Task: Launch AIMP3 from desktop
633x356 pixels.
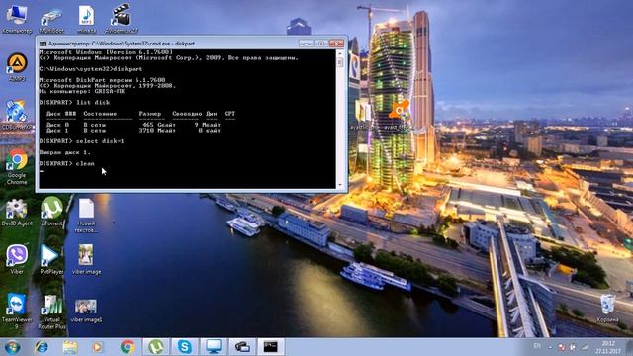Action: [x=17, y=67]
